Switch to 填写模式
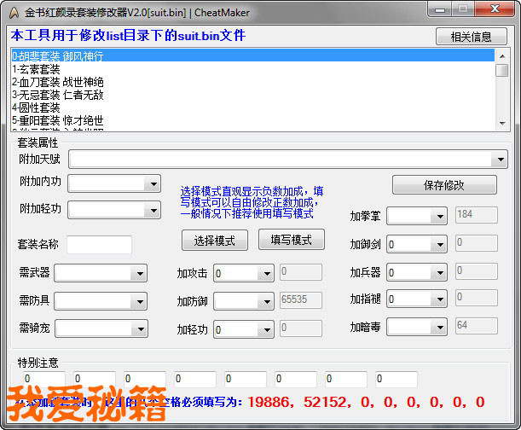This screenshot has width=521, height=430. [291, 240]
